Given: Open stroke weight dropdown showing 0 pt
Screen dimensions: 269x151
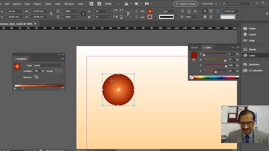Looking at the screenshot, I should point(176,11).
